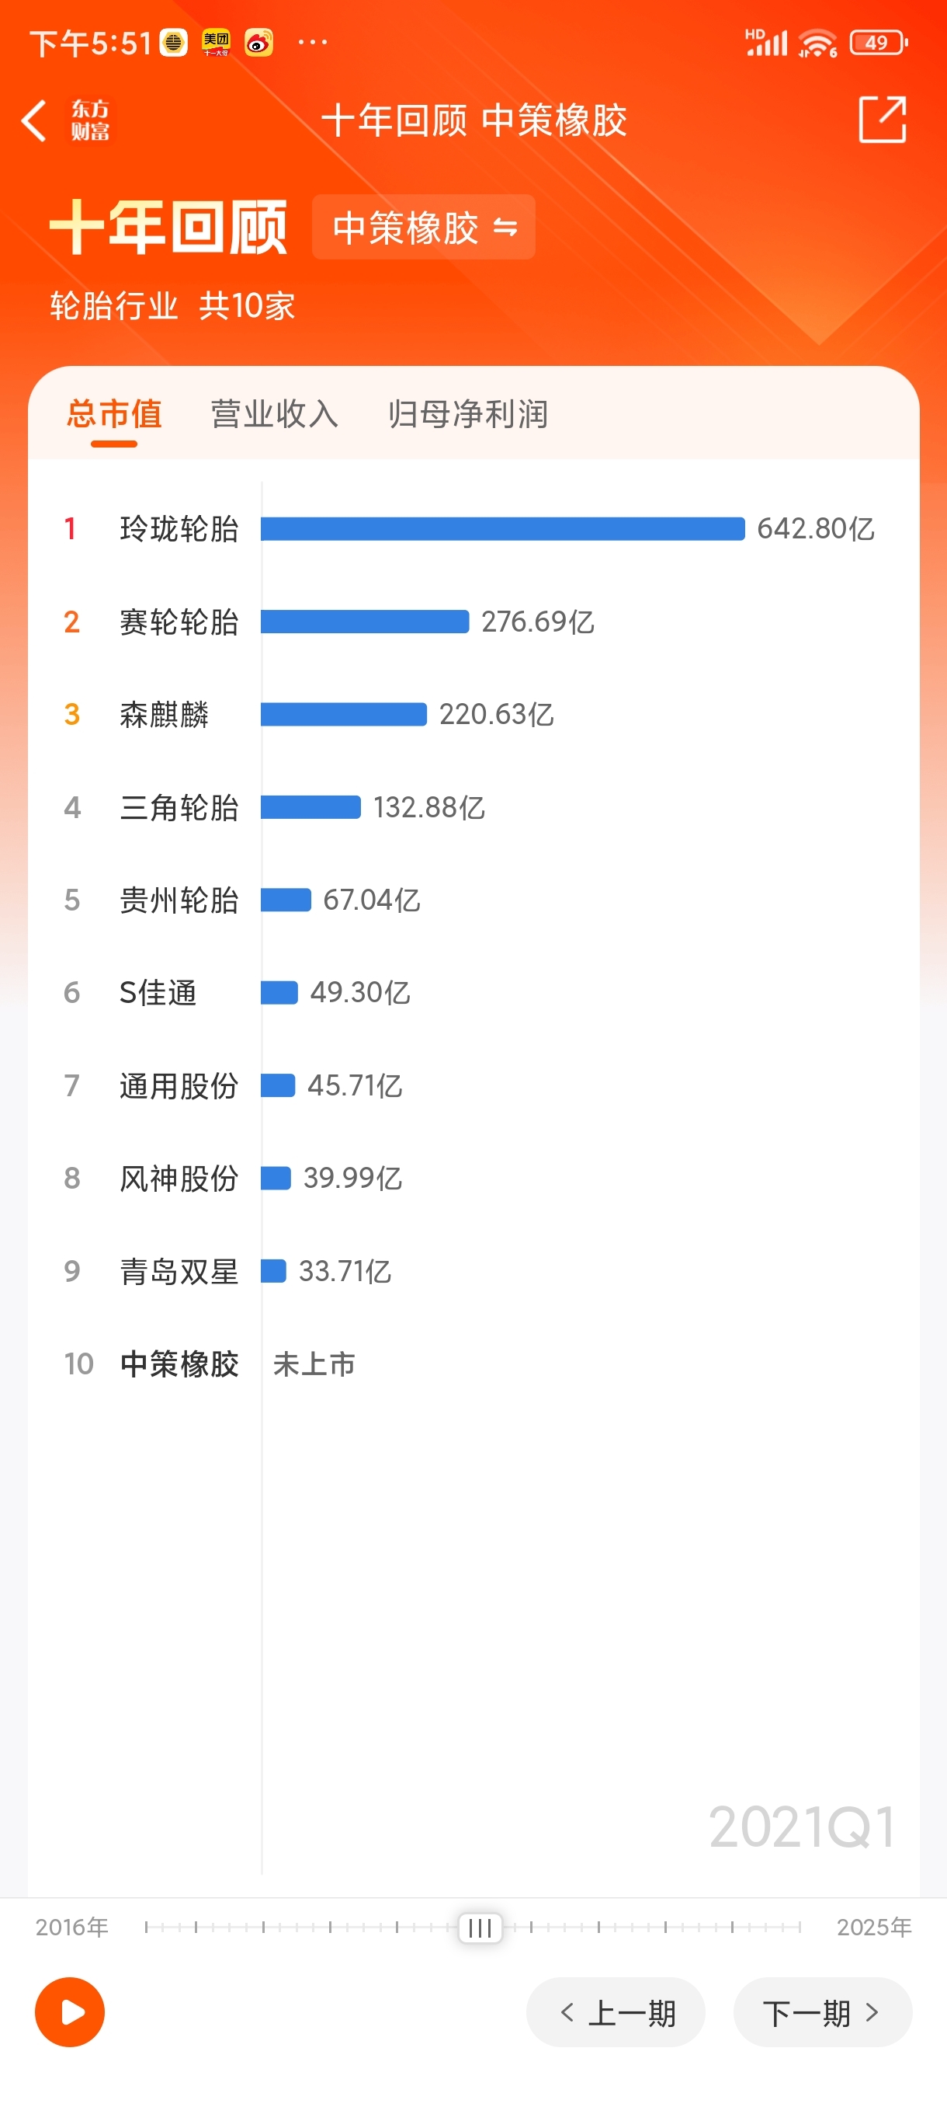Select the 赛轮轮胎 bar
The width and height of the screenshot is (947, 2107).
(364, 622)
